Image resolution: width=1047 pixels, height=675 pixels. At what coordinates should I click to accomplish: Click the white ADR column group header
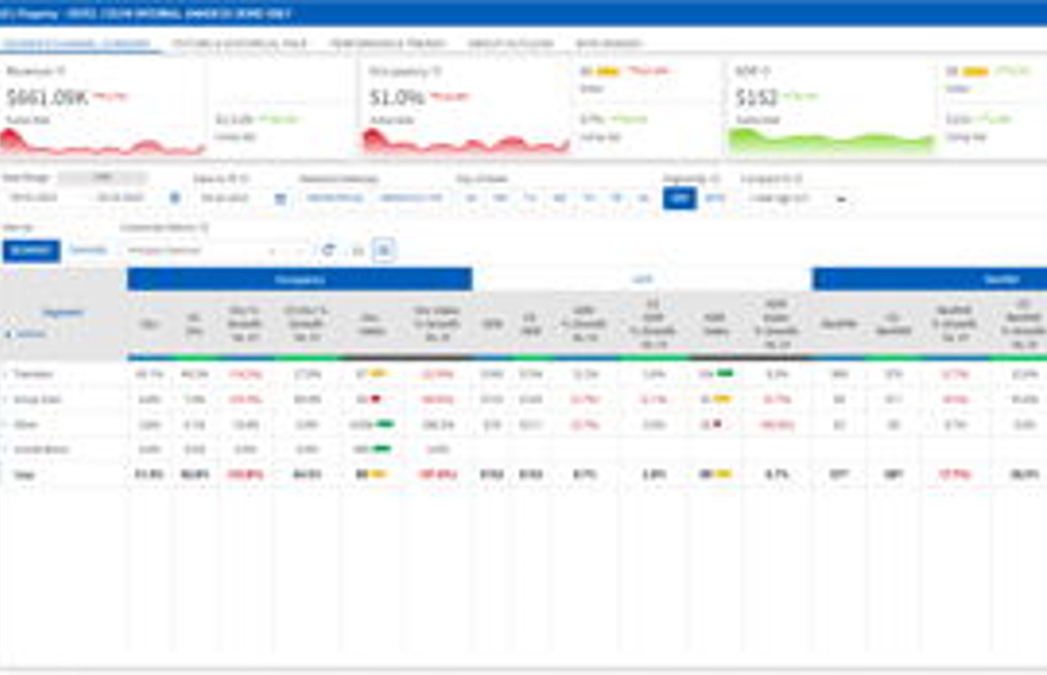642,279
